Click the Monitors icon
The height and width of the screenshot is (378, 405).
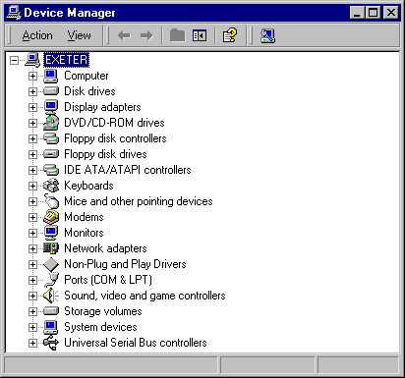[51, 233]
